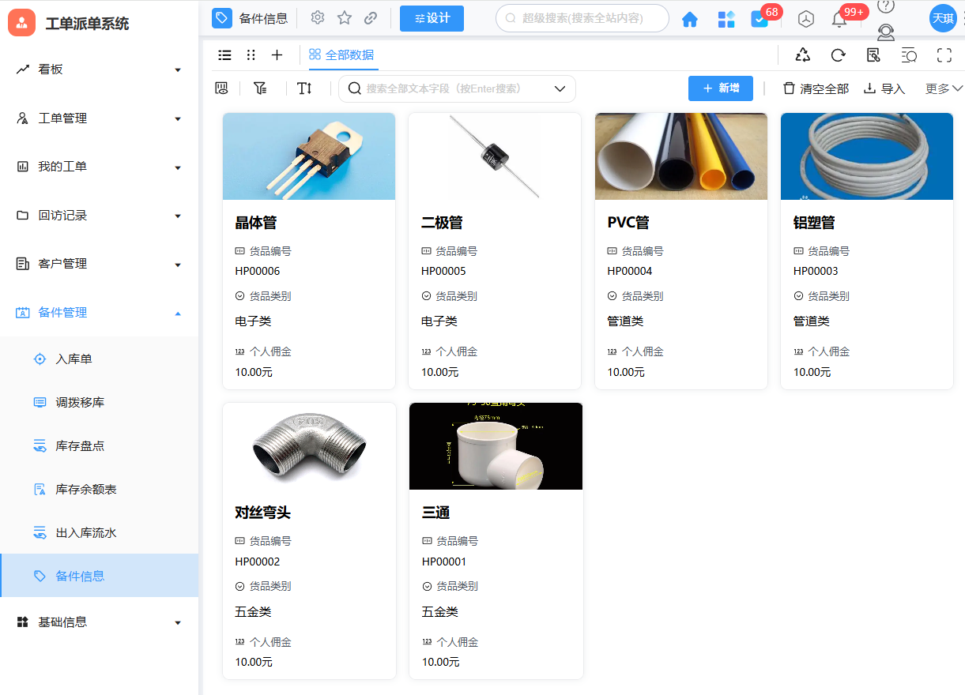Toggle fullscreen view icon
The image size is (965, 695).
coord(944,54)
